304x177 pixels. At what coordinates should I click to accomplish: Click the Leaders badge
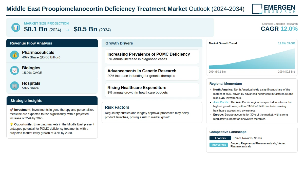tap(220, 138)
